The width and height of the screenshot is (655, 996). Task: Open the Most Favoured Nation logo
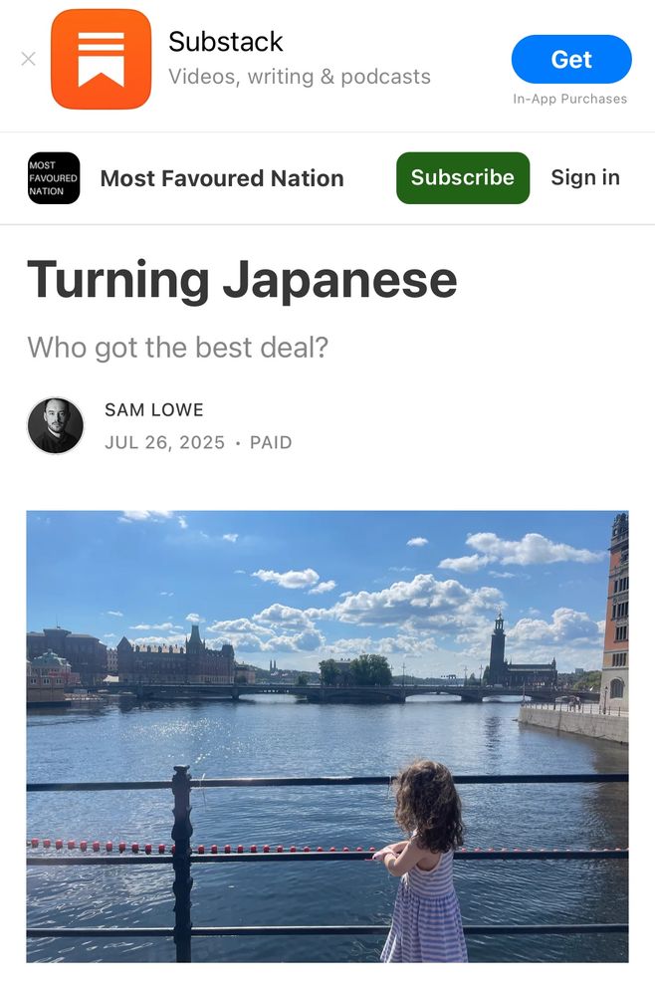pos(54,178)
